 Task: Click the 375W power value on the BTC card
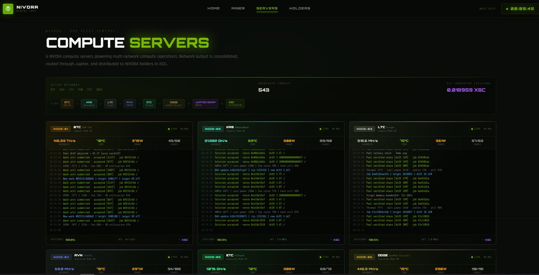tap(137, 141)
